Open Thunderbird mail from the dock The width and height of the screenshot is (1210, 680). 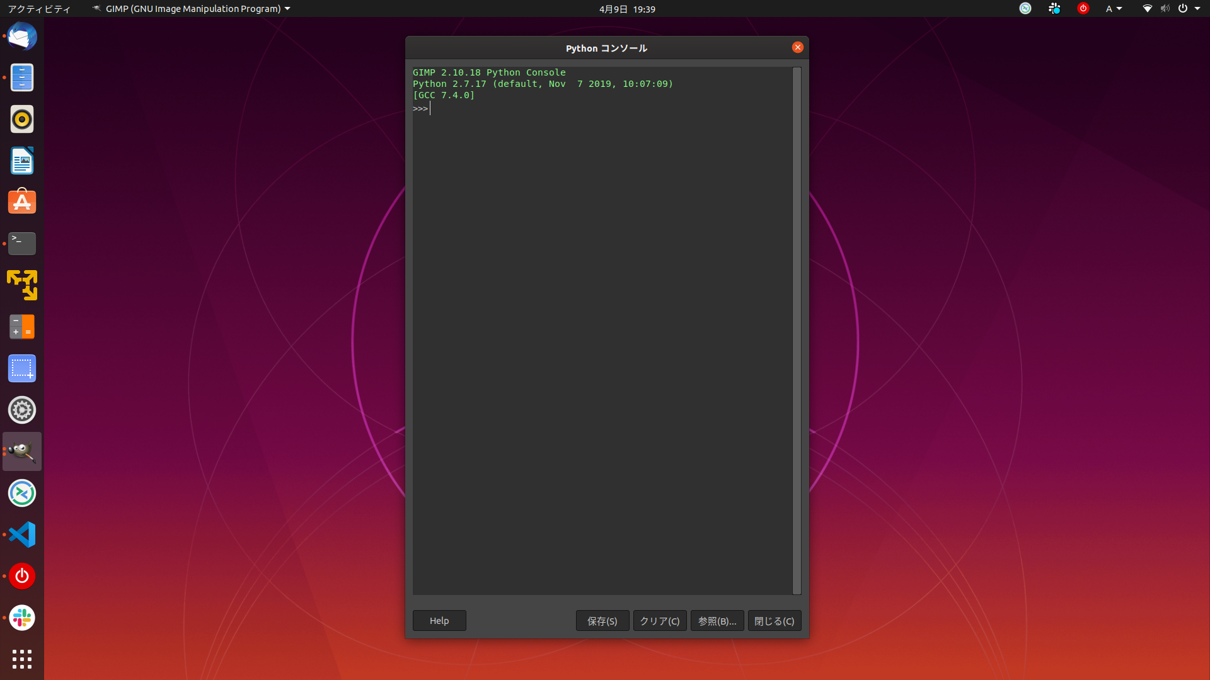(x=22, y=36)
